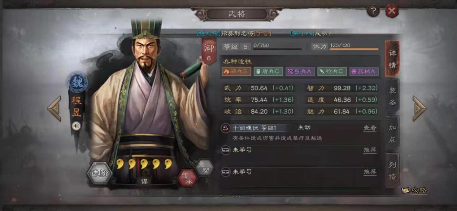This screenshot has height=211, width=457.
Task: Open the 攻略 strategy guide
Action: [x=414, y=190]
